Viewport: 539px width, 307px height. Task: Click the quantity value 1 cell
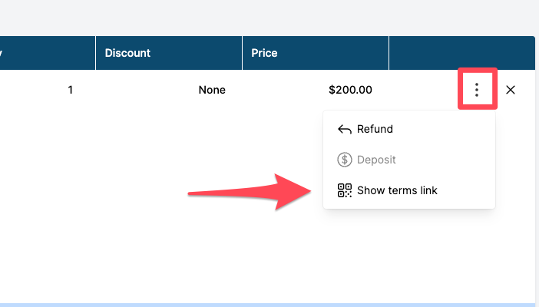(71, 90)
